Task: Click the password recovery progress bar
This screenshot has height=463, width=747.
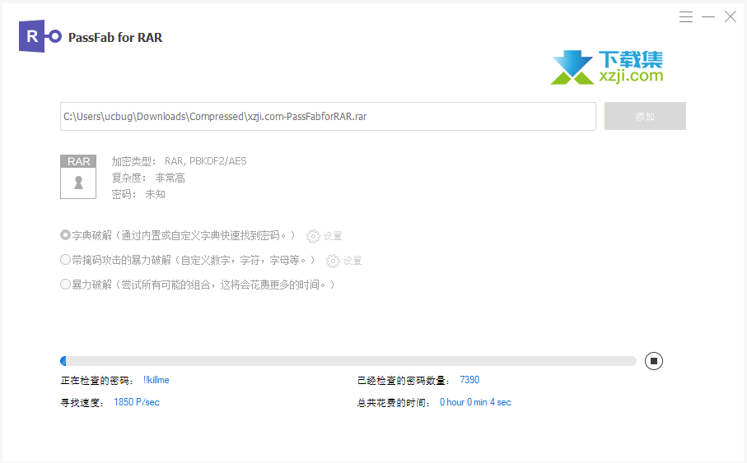Action: click(348, 361)
